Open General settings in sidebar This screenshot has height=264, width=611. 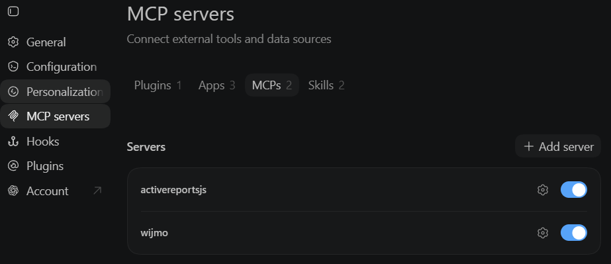[x=56, y=42]
